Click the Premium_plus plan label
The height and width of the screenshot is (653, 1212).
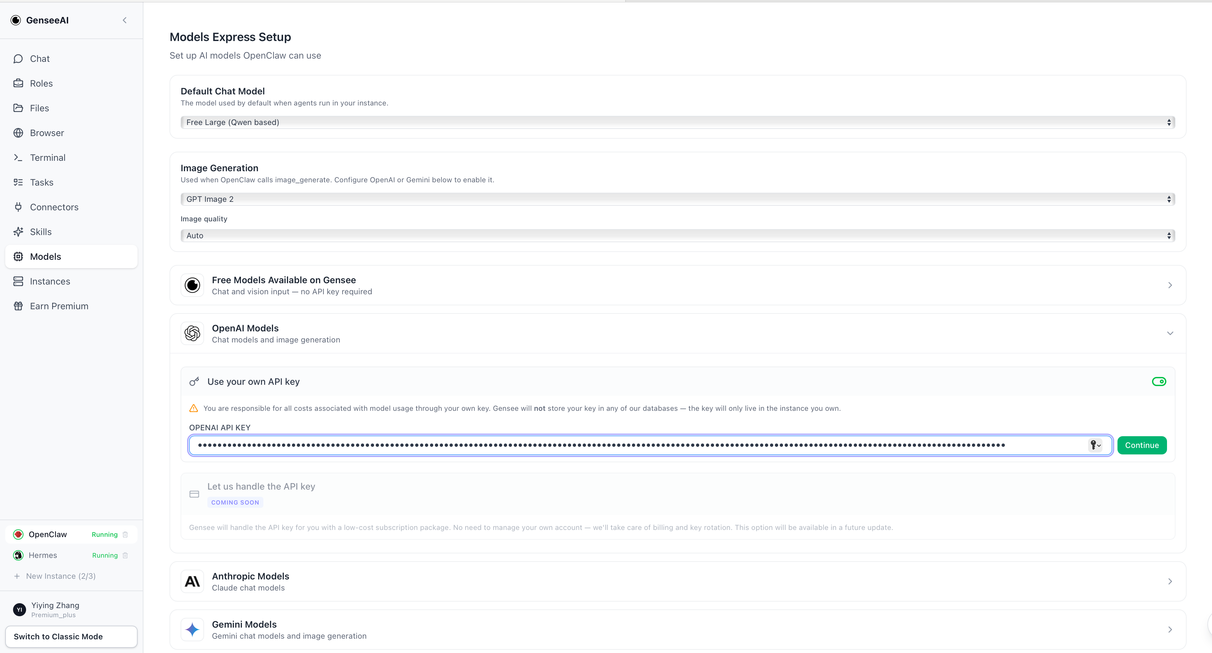click(53, 615)
